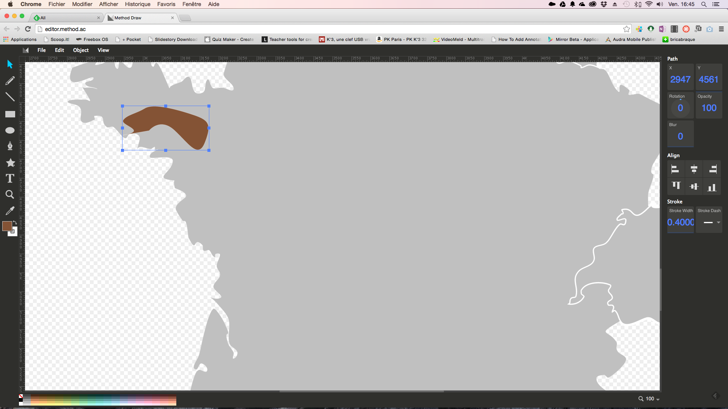
Task: Pick the Eyedropper tool
Action: tap(10, 211)
